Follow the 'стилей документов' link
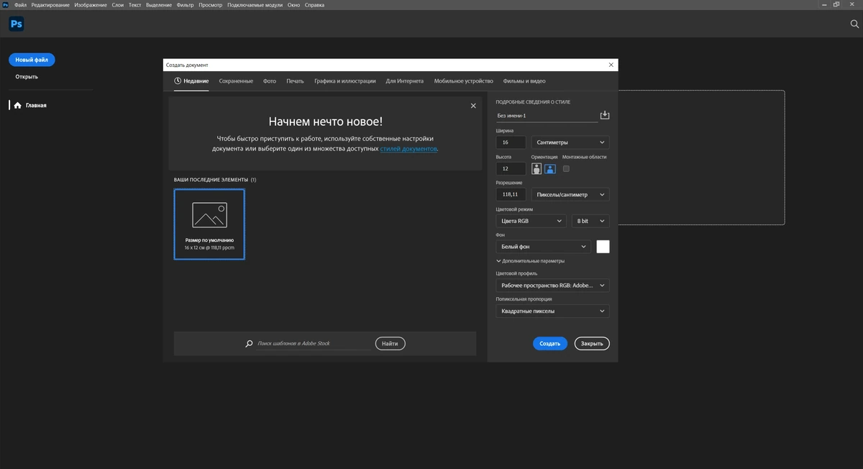Image resolution: width=863 pixels, height=469 pixels. 408,149
